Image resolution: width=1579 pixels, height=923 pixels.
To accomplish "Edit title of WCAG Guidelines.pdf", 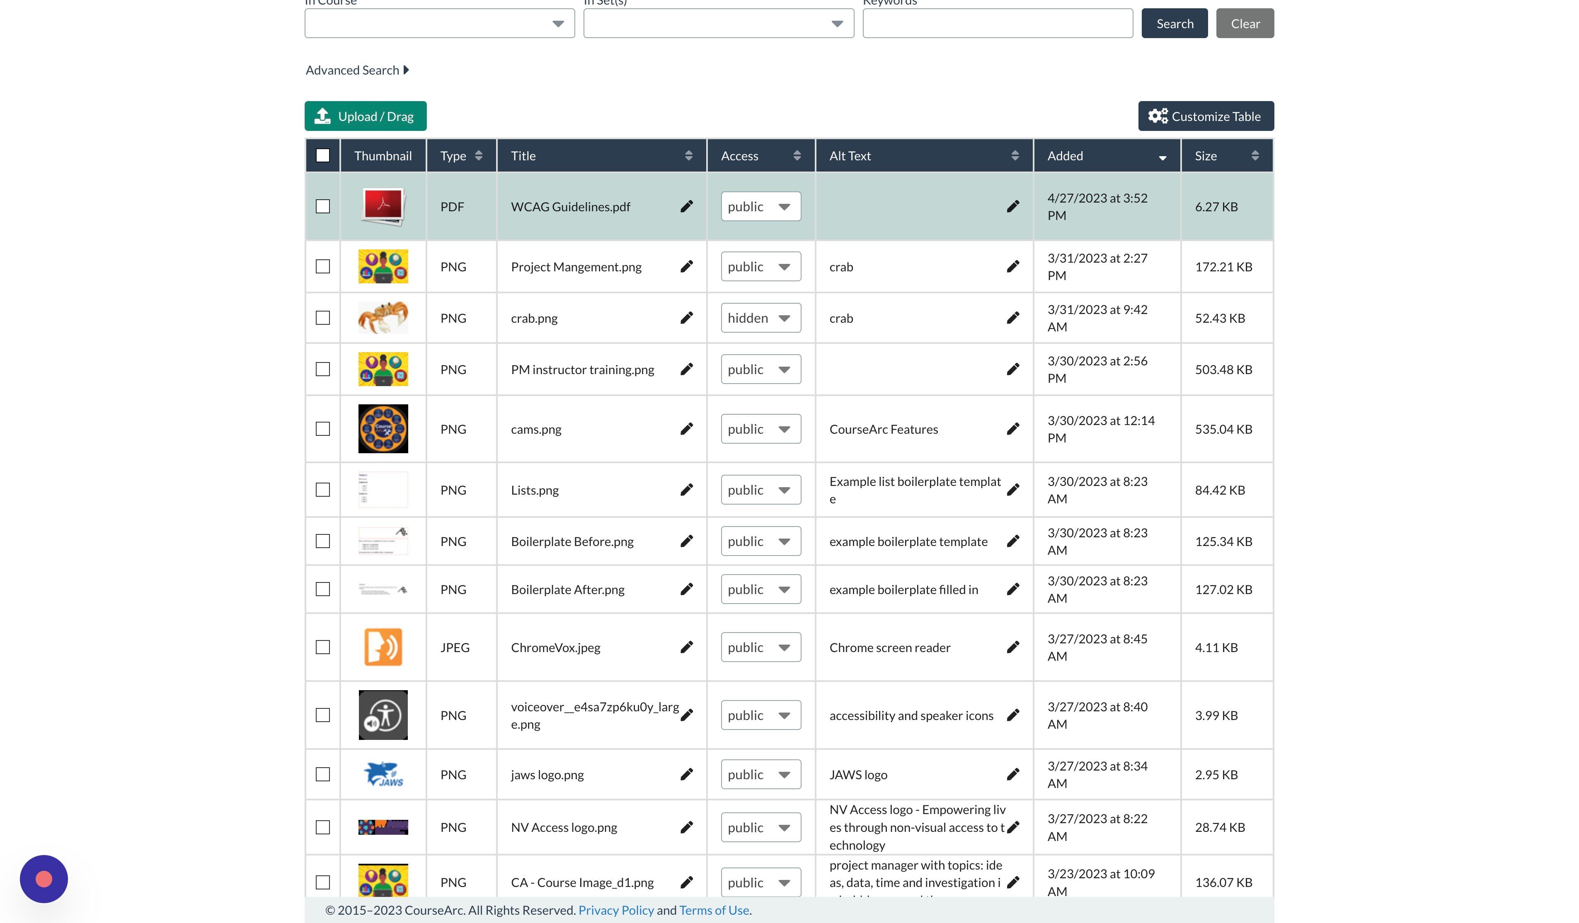I will tap(687, 206).
